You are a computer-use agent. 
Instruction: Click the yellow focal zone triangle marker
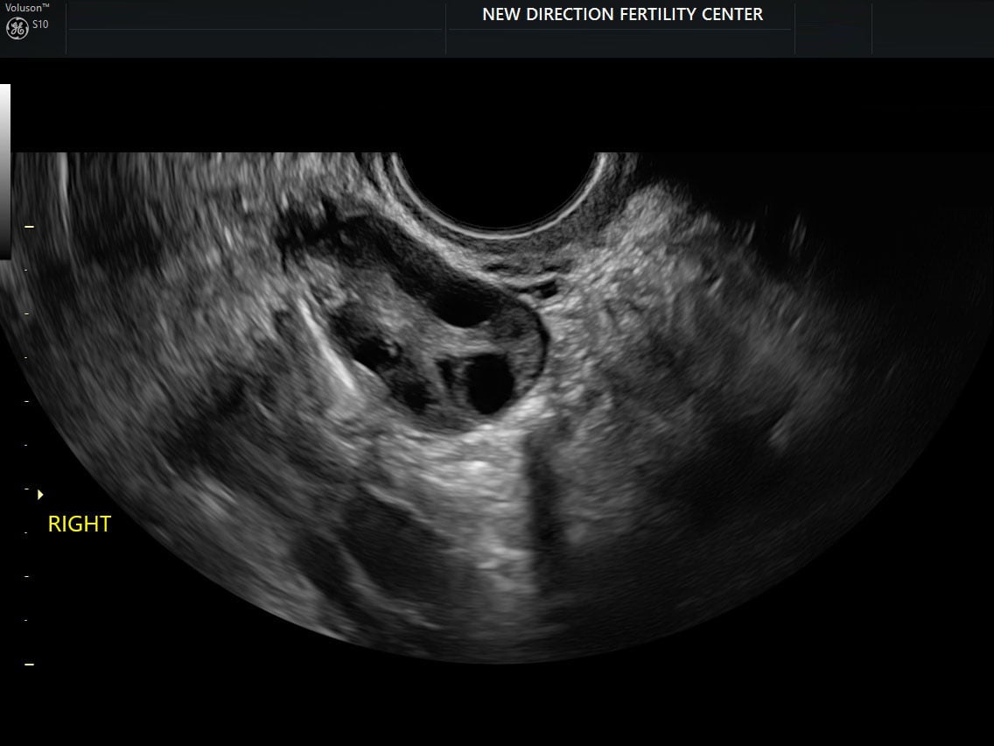[x=40, y=495]
